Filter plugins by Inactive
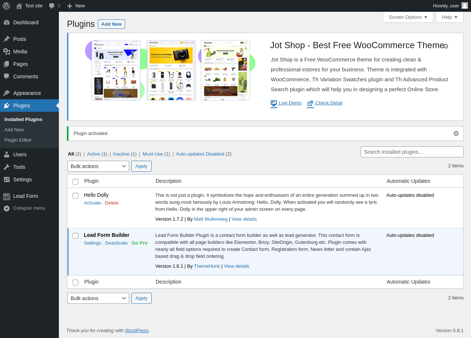This screenshot has width=471, height=338. click(121, 154)
